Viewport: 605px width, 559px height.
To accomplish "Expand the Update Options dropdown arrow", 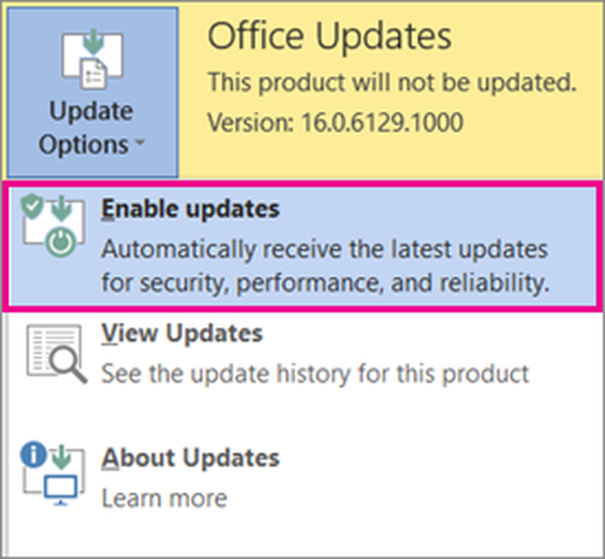I will pyautogui.click(x=140, y=142).
